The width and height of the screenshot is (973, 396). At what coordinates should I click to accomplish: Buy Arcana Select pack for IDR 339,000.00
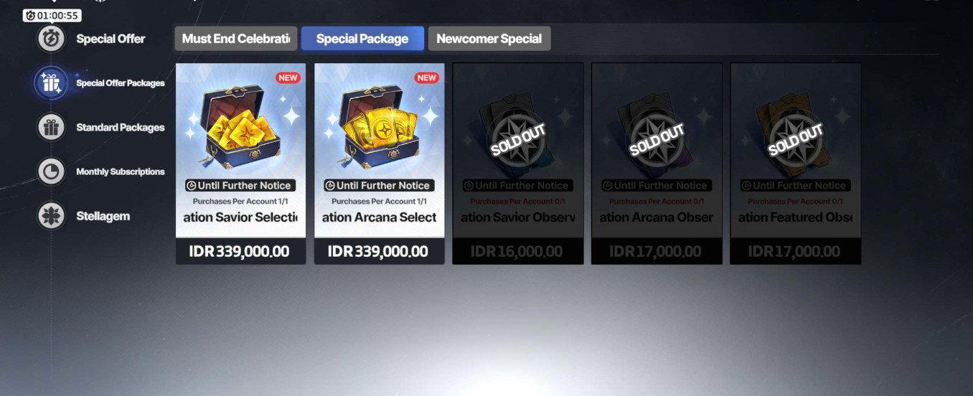[379, 251]
